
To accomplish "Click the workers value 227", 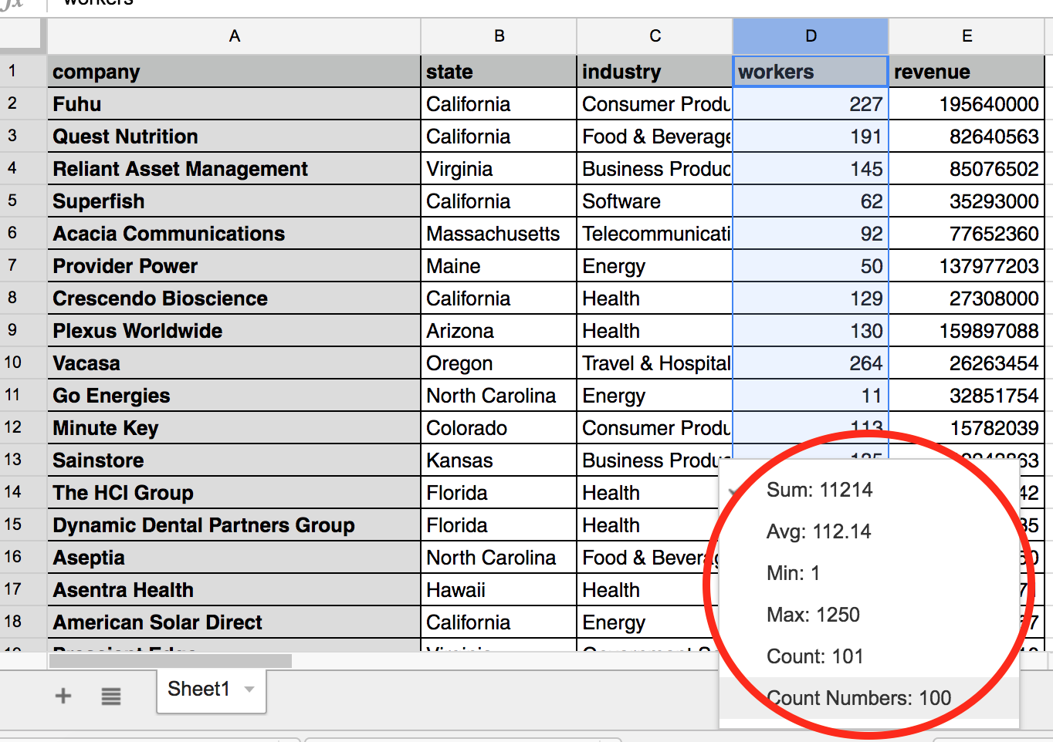I will point(811,104).
